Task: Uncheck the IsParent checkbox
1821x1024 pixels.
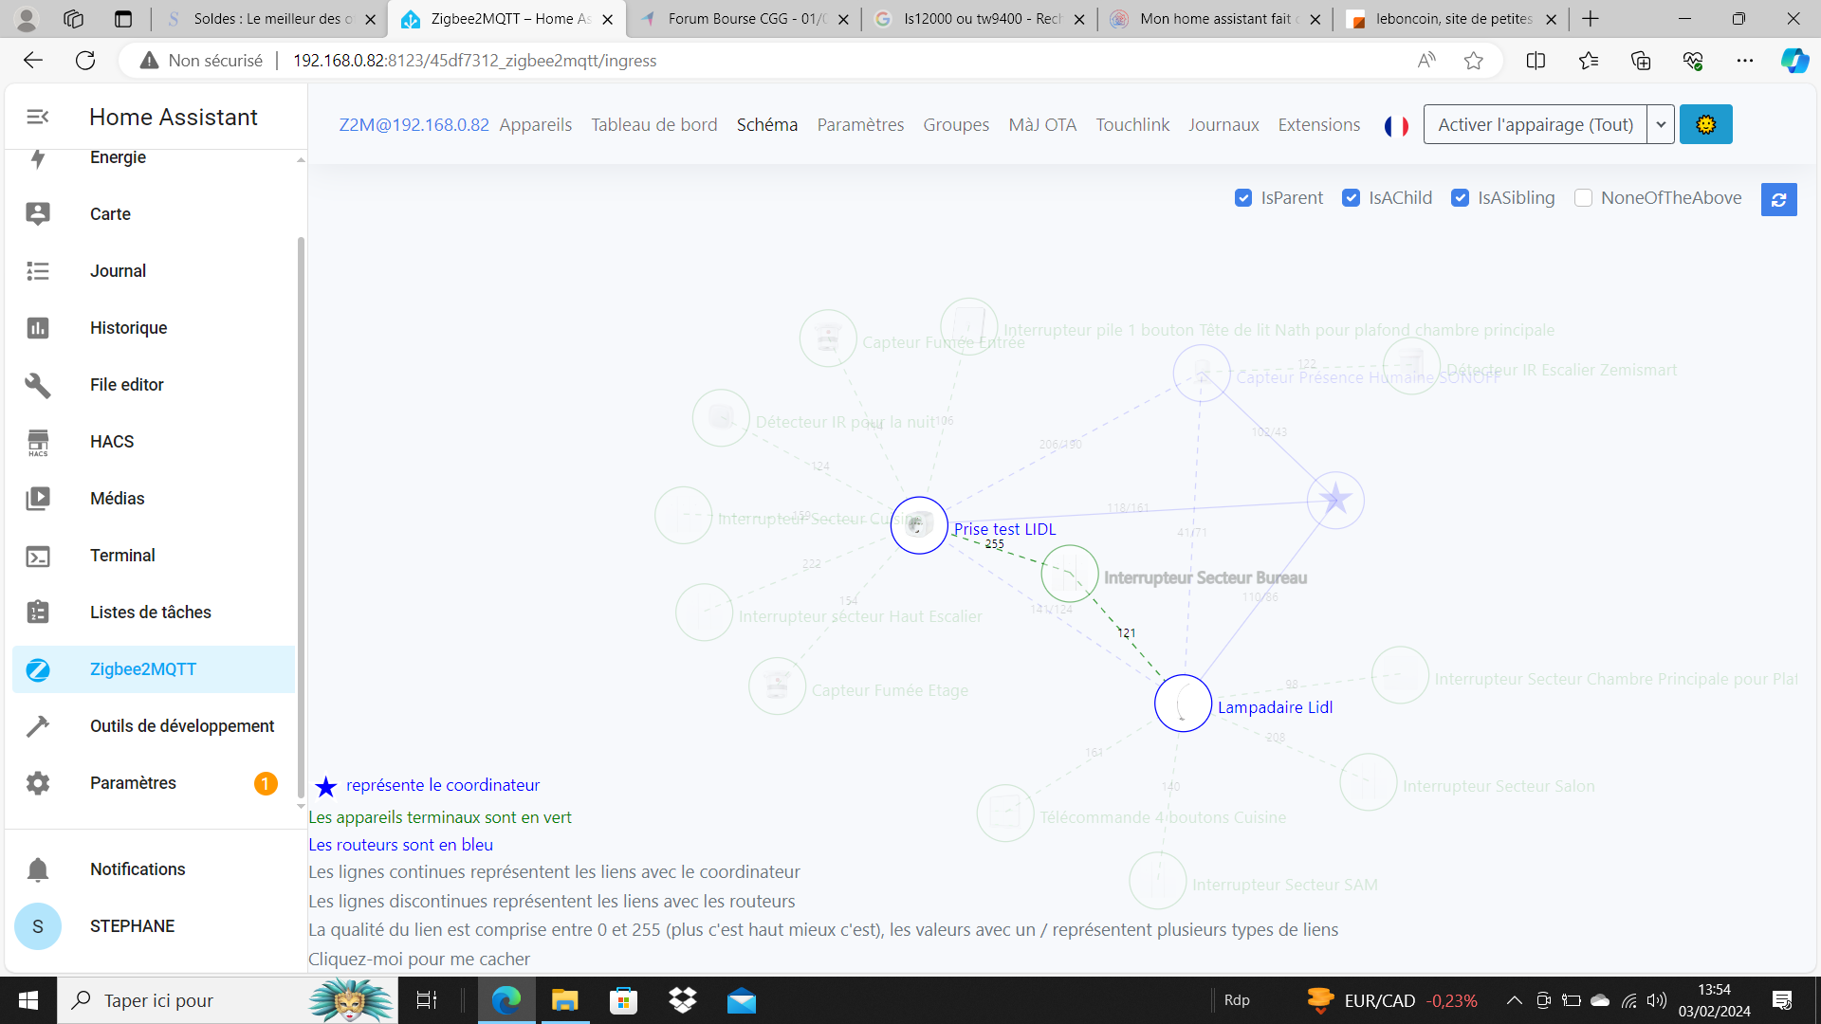Action: pos(1243,198)
